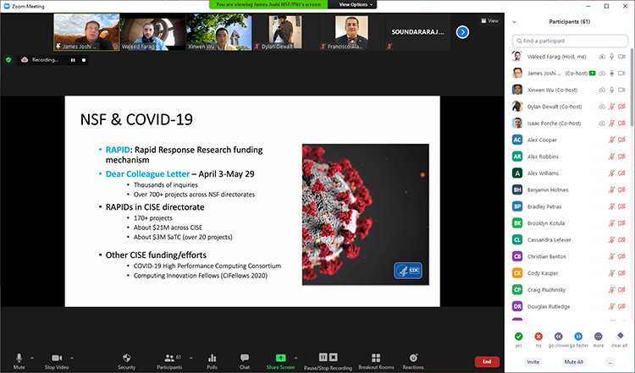Select Alex Williams in the participant list

(x=569, y=173)
